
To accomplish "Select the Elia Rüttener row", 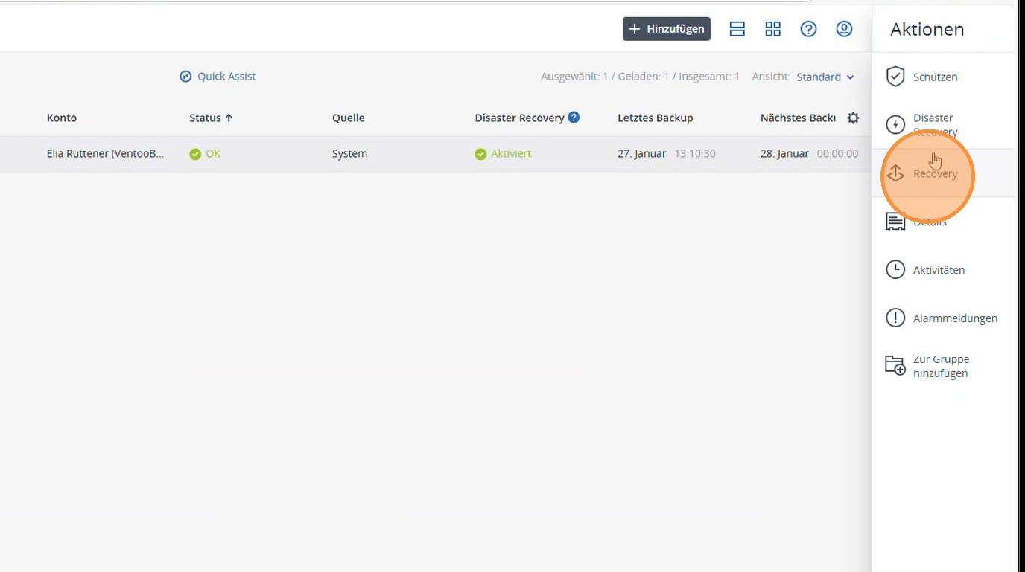I will [436, 154].
